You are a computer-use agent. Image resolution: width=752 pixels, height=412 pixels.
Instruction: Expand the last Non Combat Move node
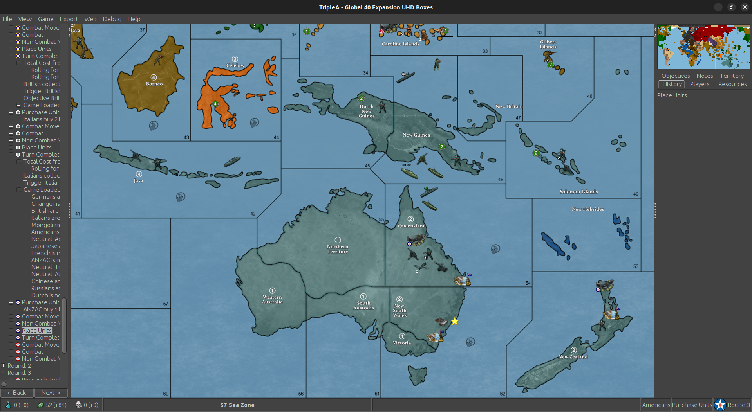click(11, 359)
